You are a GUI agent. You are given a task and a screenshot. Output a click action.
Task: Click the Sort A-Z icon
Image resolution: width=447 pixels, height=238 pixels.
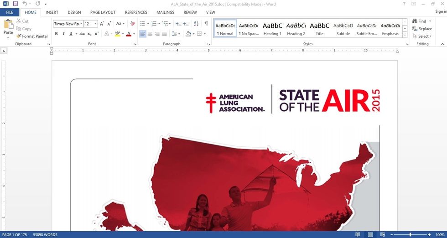(x=196, y=24)
